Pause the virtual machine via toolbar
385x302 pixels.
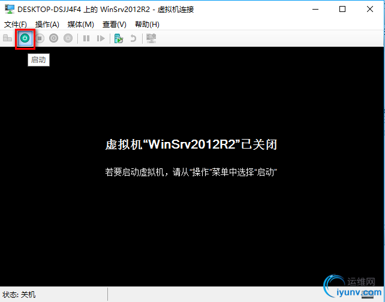(x=86, y=38)
